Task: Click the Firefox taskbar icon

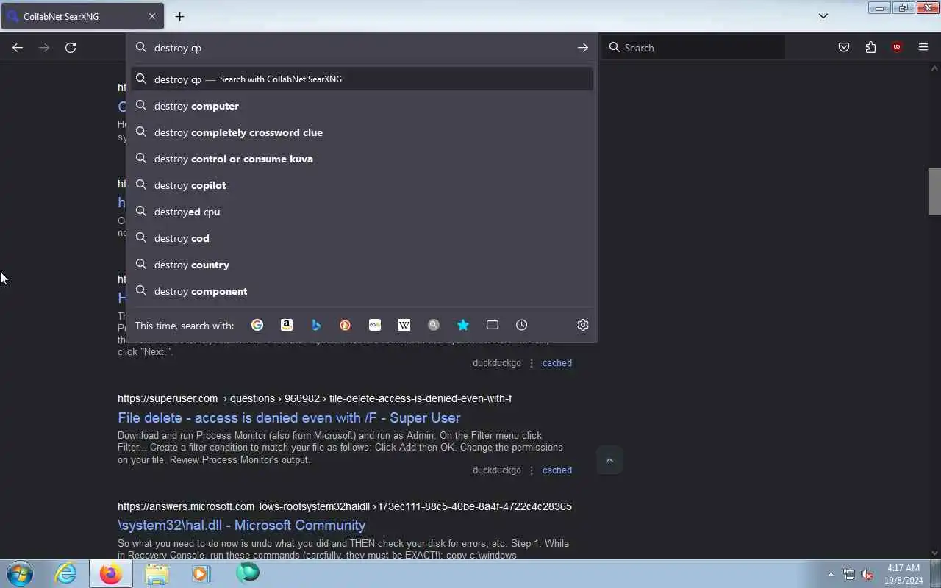Action: pos(111,573)
